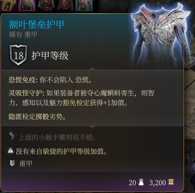Click the item title 额叶堡垒护甲
The image size is (195, 193).
point(36,25)
